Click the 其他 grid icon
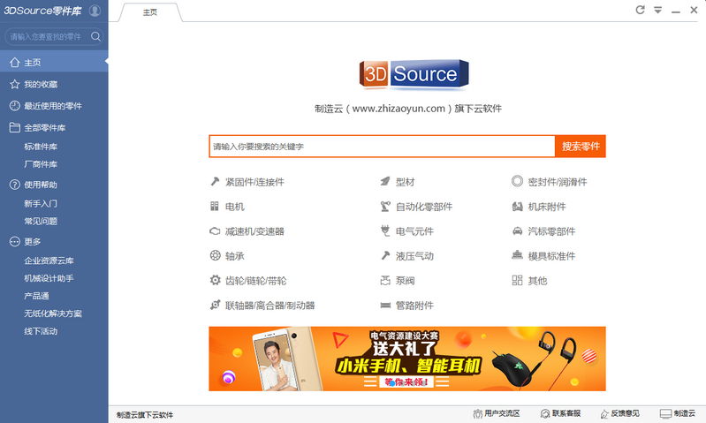Viewport: 706px width, 423px height. [x=517, y=280]
